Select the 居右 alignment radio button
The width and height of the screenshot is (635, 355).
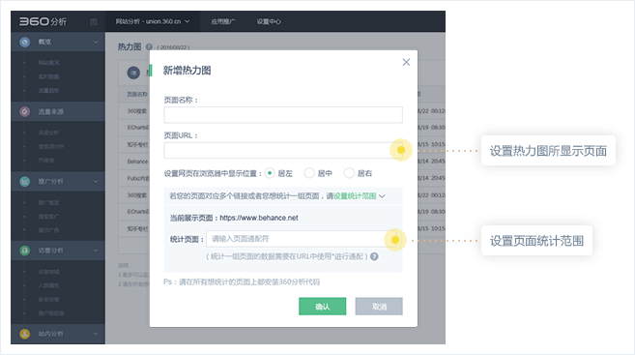click(349, 173)
